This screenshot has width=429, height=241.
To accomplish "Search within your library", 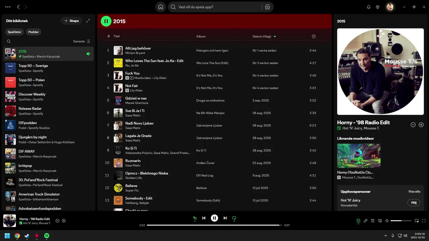I will (x=9, y=42).
